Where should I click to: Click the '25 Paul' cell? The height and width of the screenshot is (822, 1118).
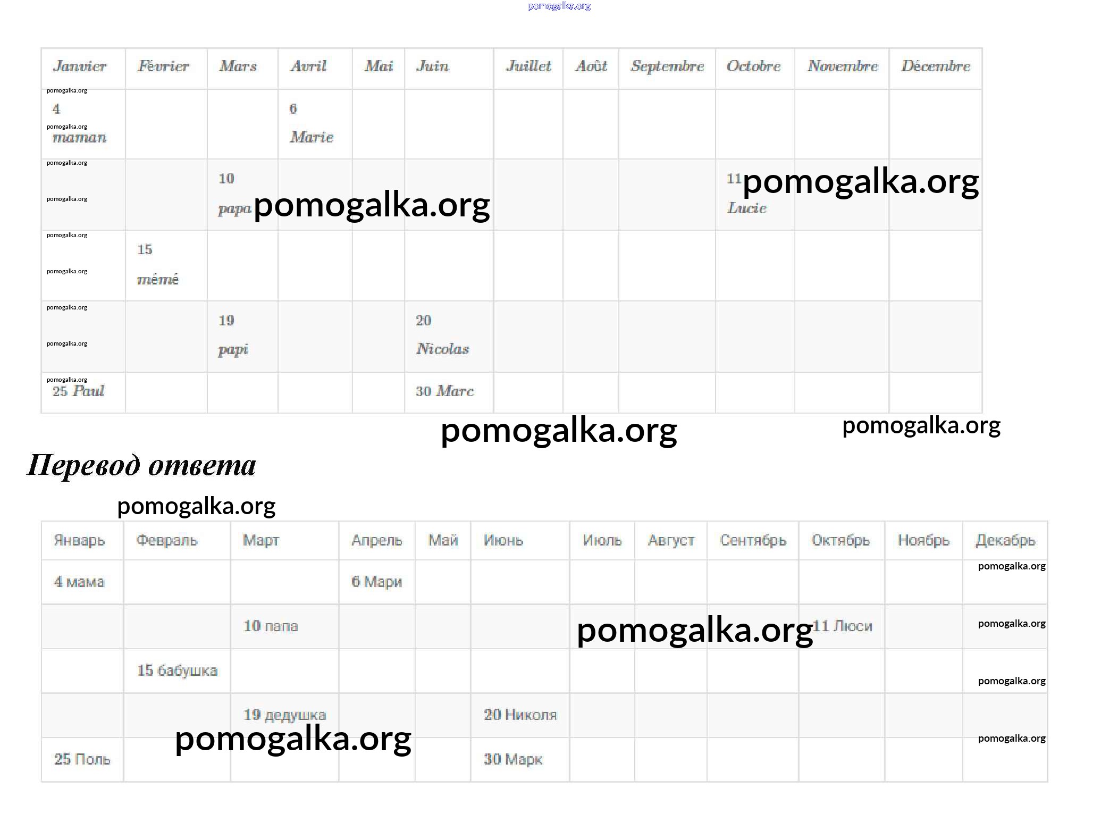coord(79,391)
